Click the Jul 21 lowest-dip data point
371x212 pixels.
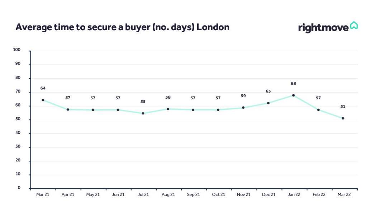coord(143,113)
